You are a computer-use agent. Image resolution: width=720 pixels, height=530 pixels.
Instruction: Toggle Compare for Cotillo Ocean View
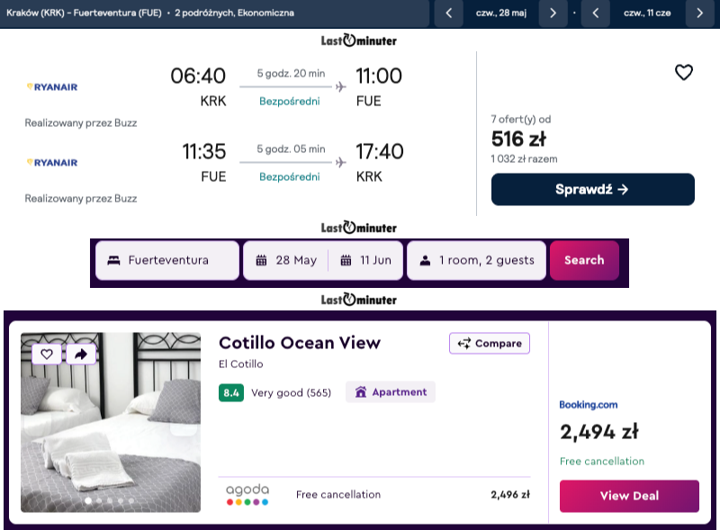click(490, 343)
